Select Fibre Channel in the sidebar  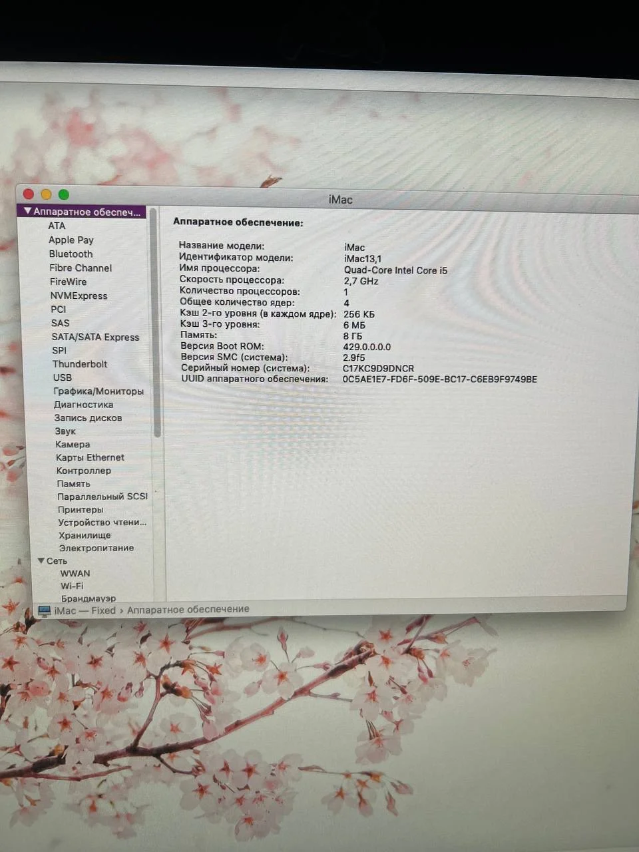click(x=81, y=268)
